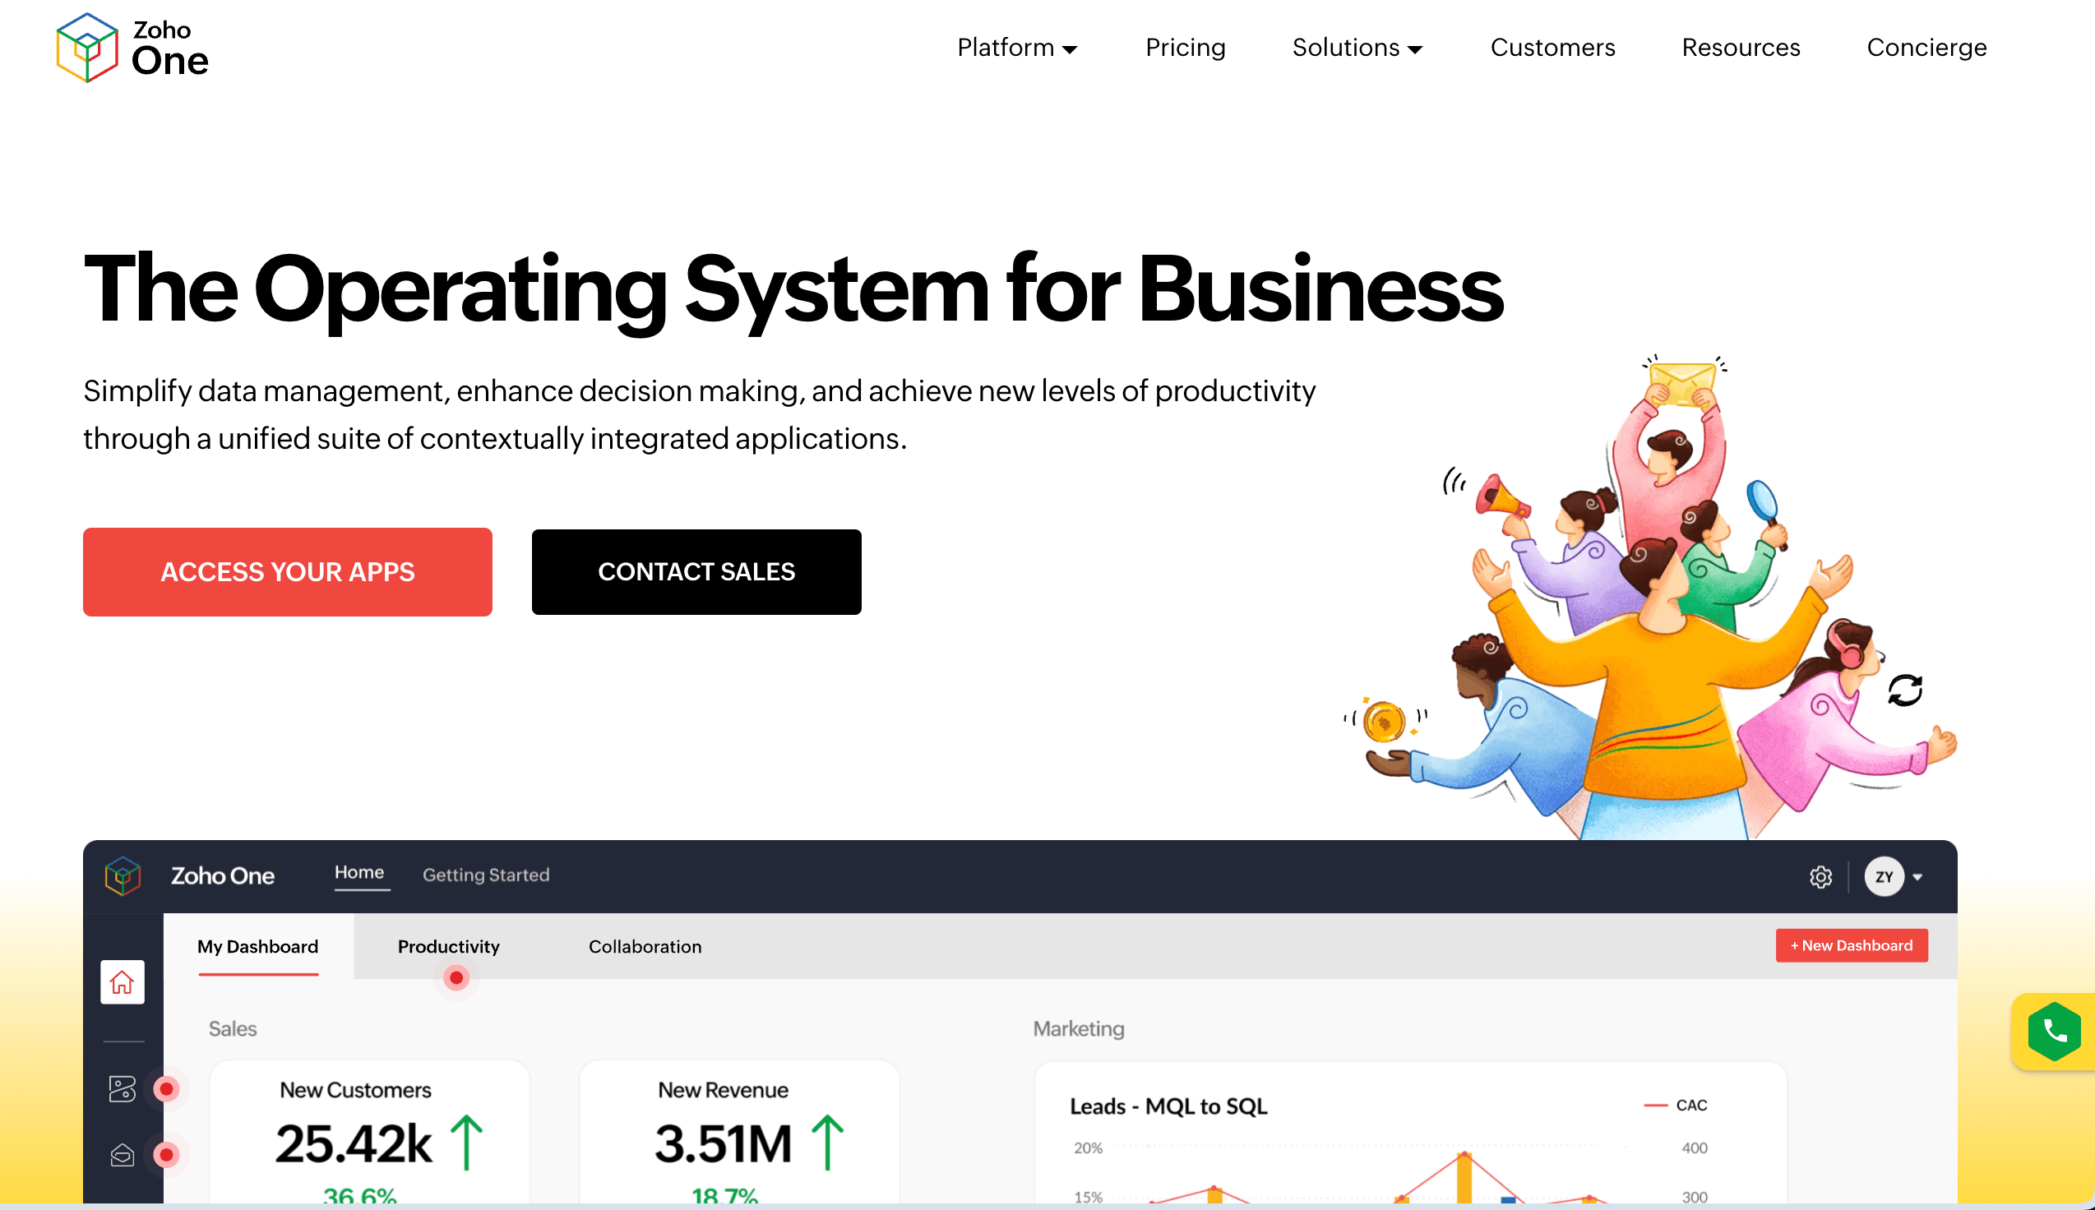Click the CONTACT SALES button

click(696, 572)
